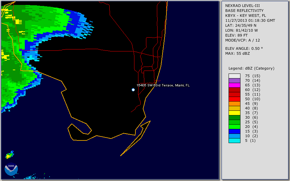290x181 pixels.
Task: Click the LAT: 24/35/49 N text
Action: pyautogui.click(x=240, y=25)
